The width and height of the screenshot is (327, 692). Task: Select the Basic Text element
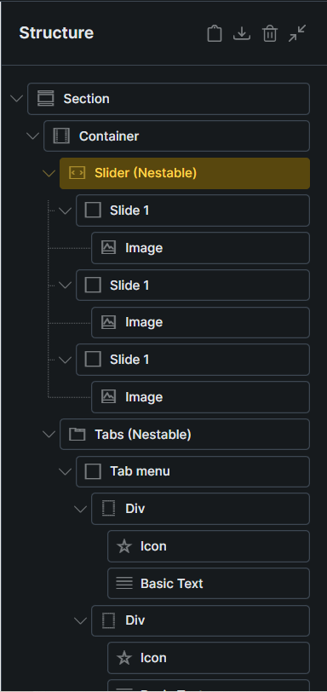pyautogui.click(x=209, y=584)
